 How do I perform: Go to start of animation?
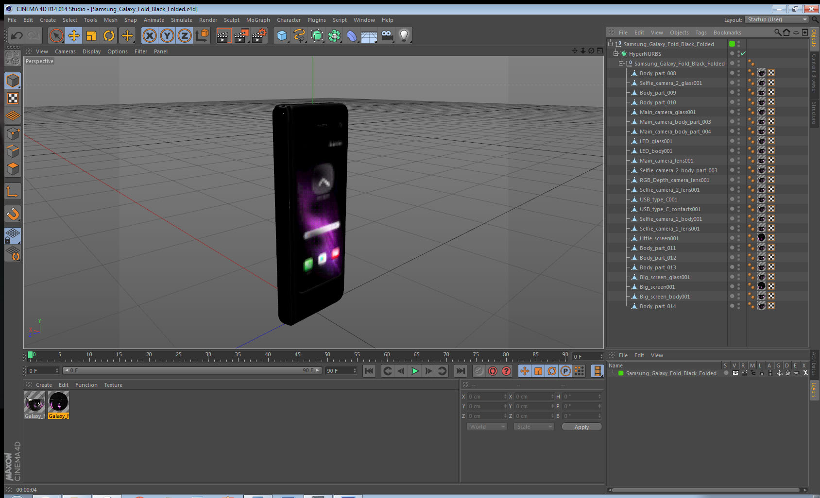[x=369, y=371]
